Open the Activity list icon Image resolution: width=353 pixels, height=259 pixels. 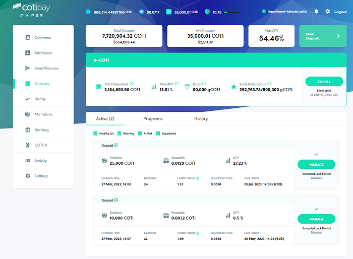pyautogui.click(x=28, y=160)
